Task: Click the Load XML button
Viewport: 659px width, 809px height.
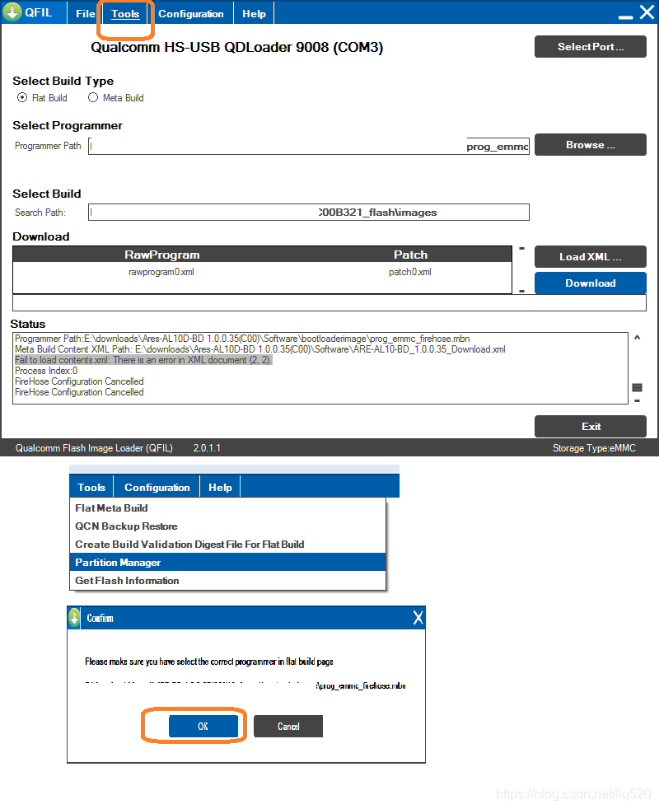Action: (591, 256)
